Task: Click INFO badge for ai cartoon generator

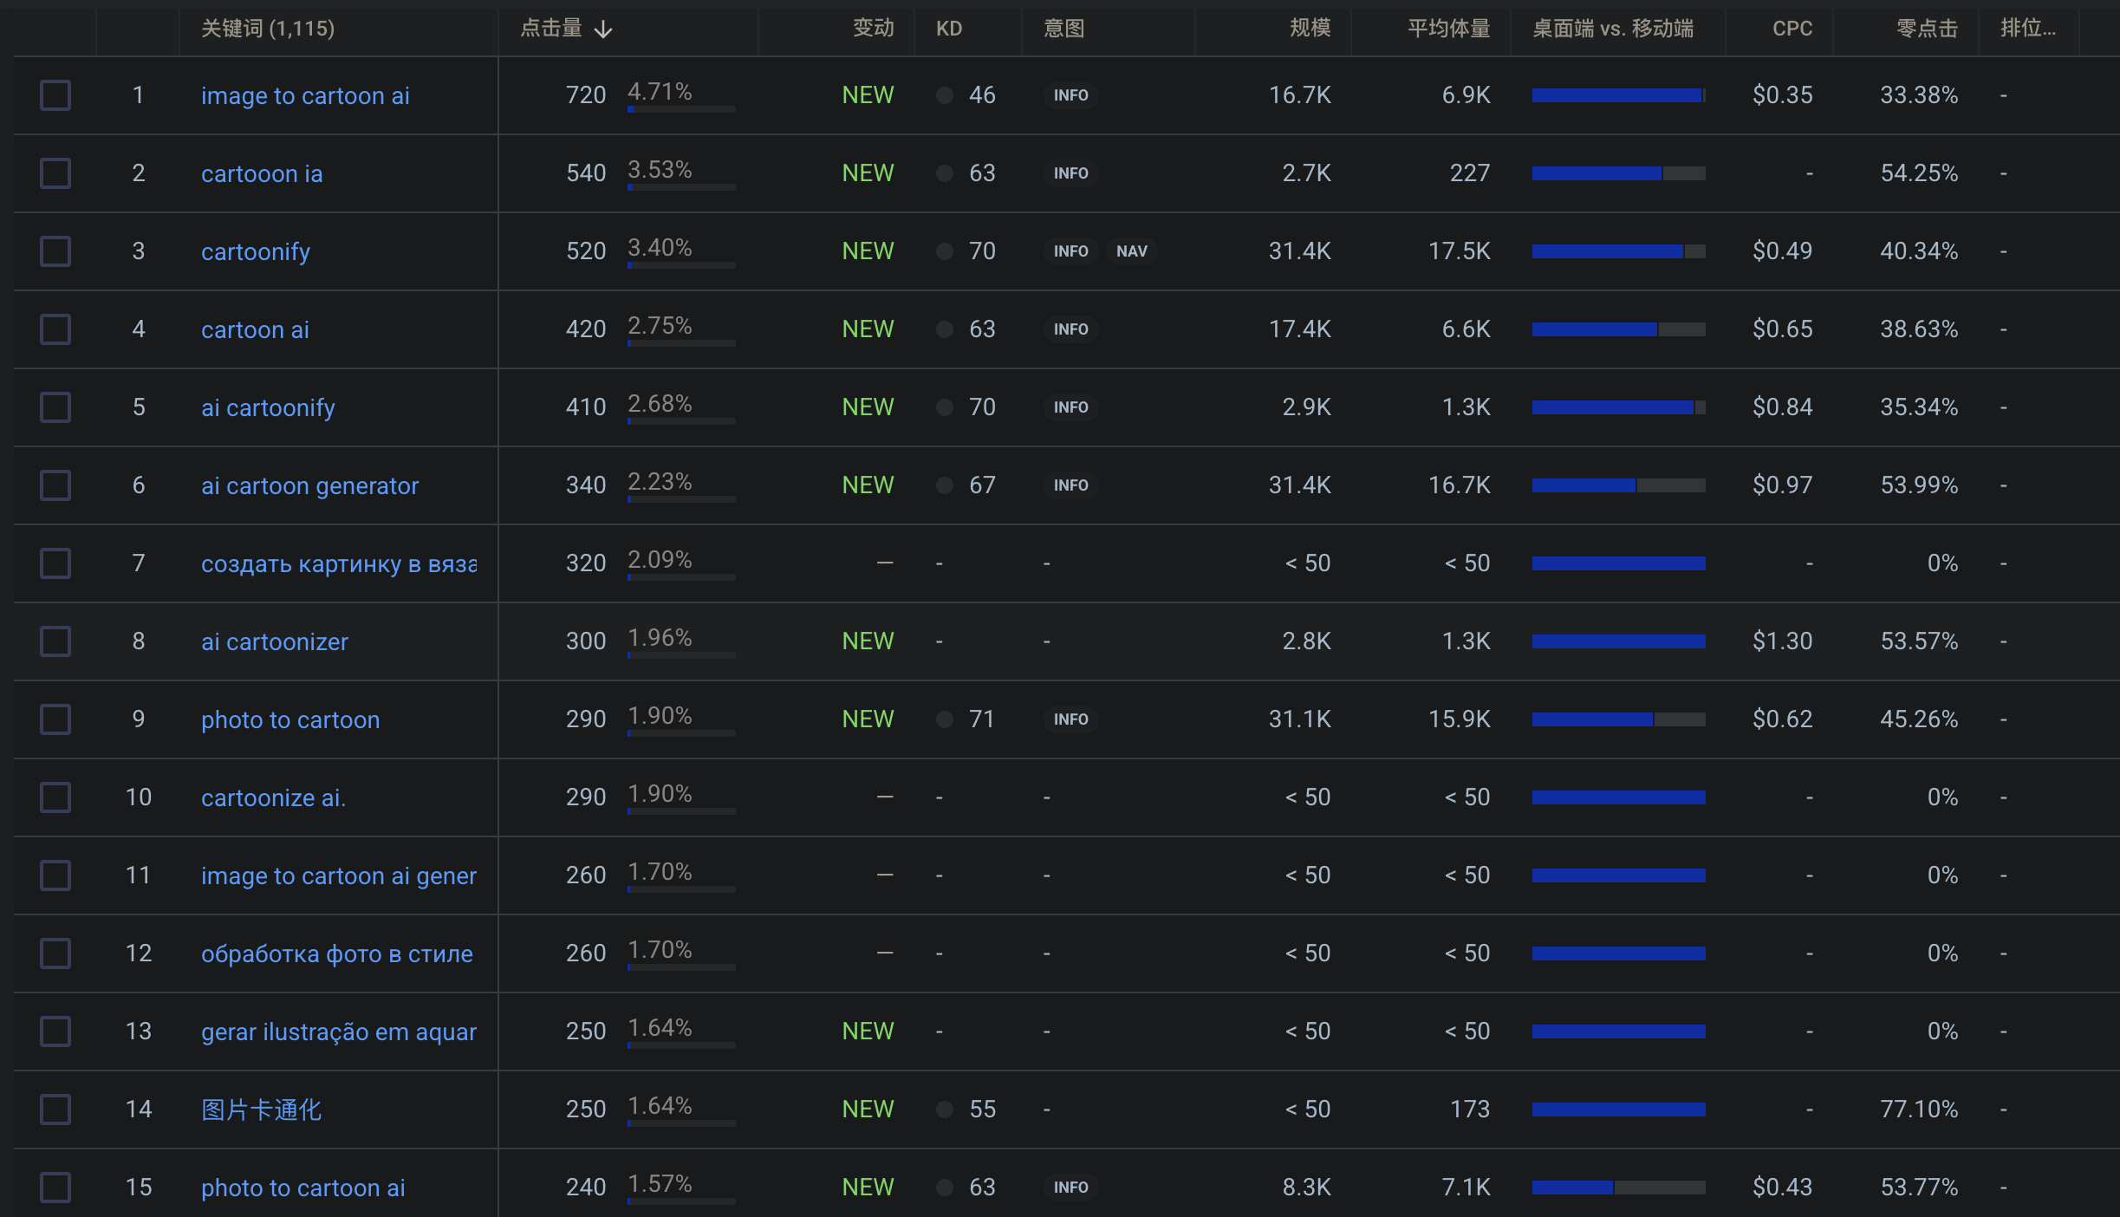Action: click(1070, 485)
